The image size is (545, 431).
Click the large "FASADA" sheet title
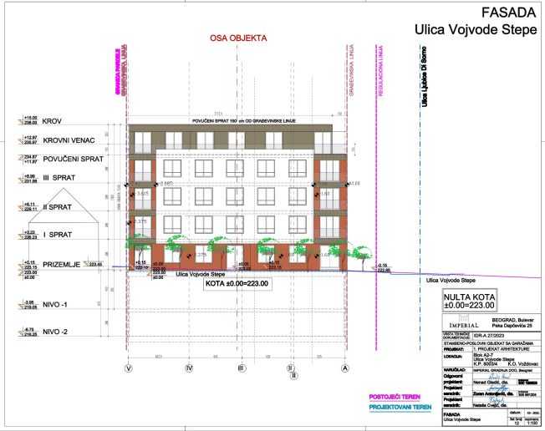point(508,13)
